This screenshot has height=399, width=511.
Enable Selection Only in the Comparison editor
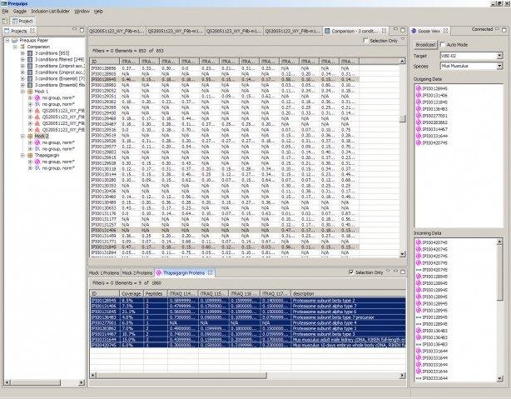[x=365, y=41]
